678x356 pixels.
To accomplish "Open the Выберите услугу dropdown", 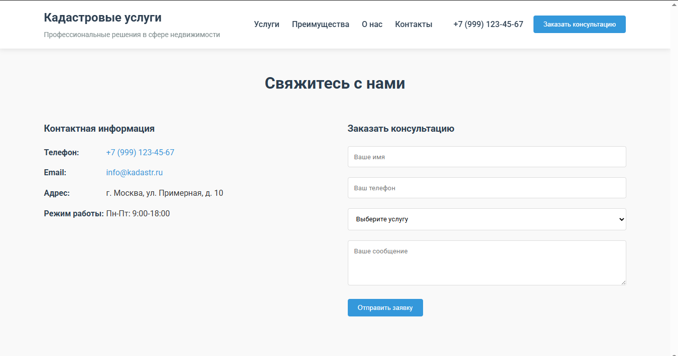I will pos(486,219).
